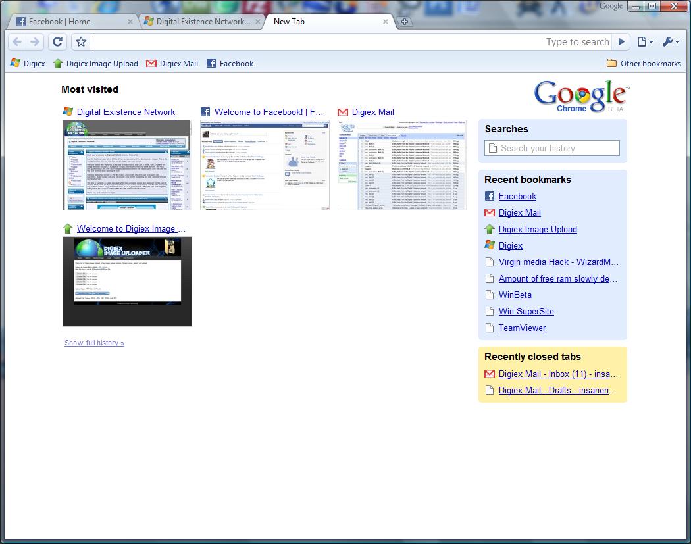Expand the Other bookmarks folder
Screen dimensions: 691x544
coord(644,63)
